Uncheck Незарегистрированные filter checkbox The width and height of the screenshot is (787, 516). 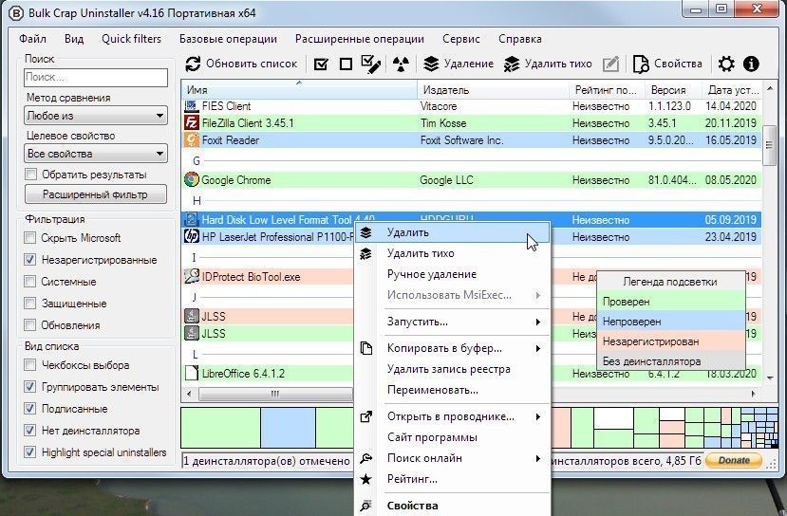point(30,260)
